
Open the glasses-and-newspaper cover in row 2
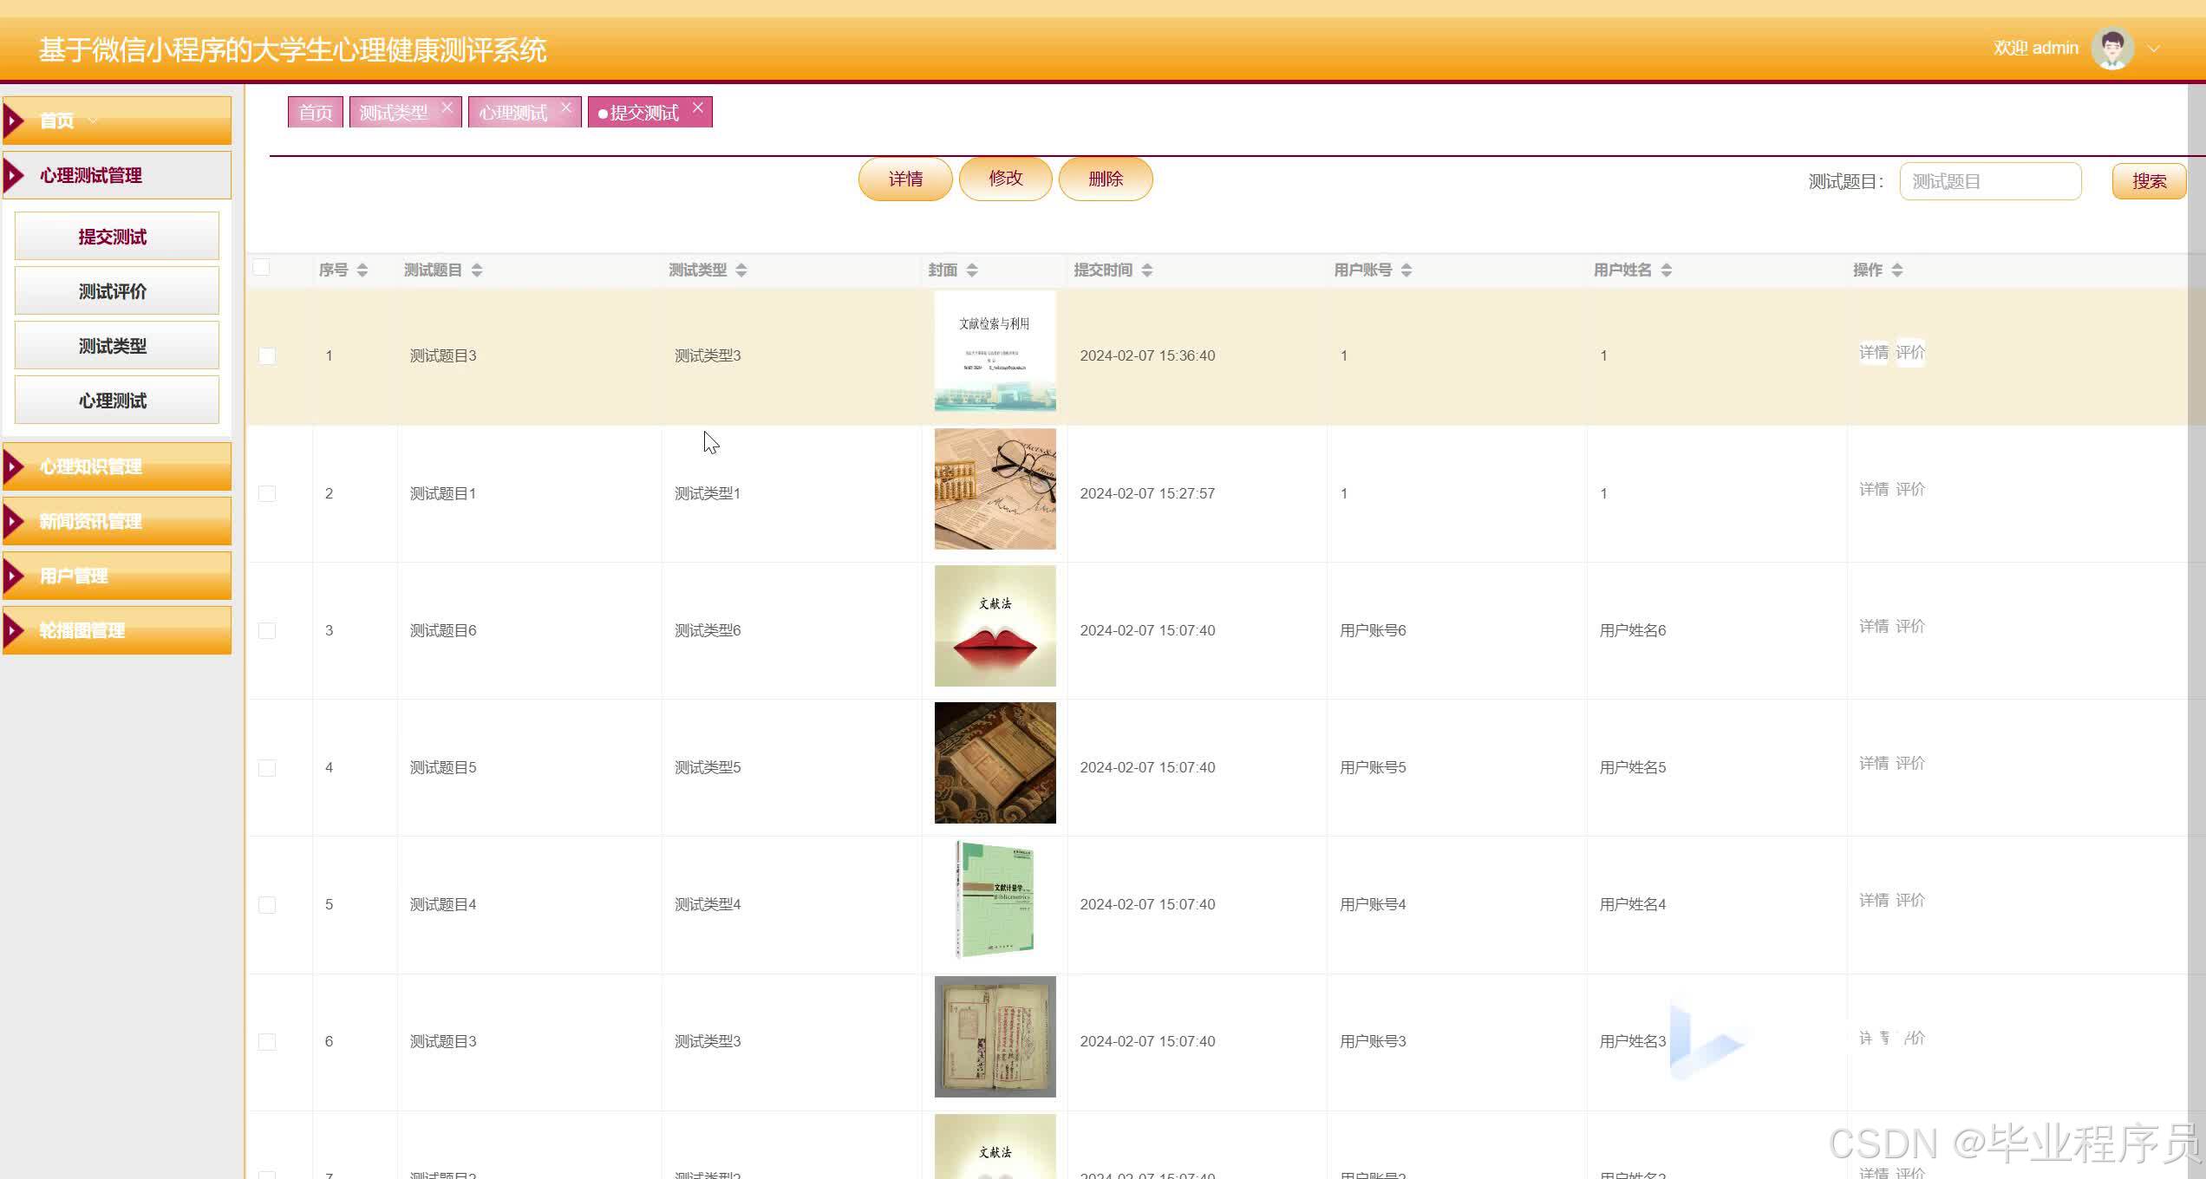[x=995, y=489]
